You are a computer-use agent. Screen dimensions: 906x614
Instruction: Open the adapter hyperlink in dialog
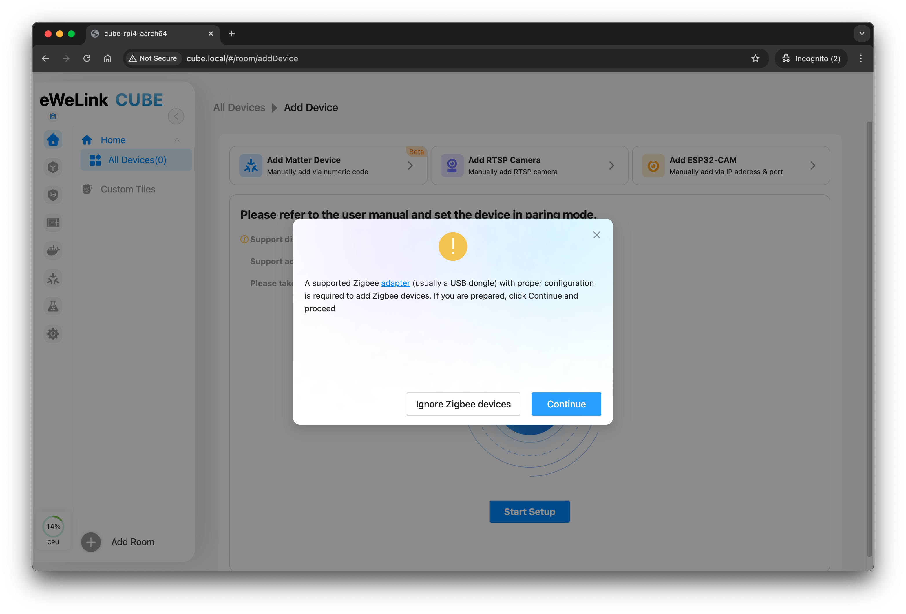click(x=395, y=283)
